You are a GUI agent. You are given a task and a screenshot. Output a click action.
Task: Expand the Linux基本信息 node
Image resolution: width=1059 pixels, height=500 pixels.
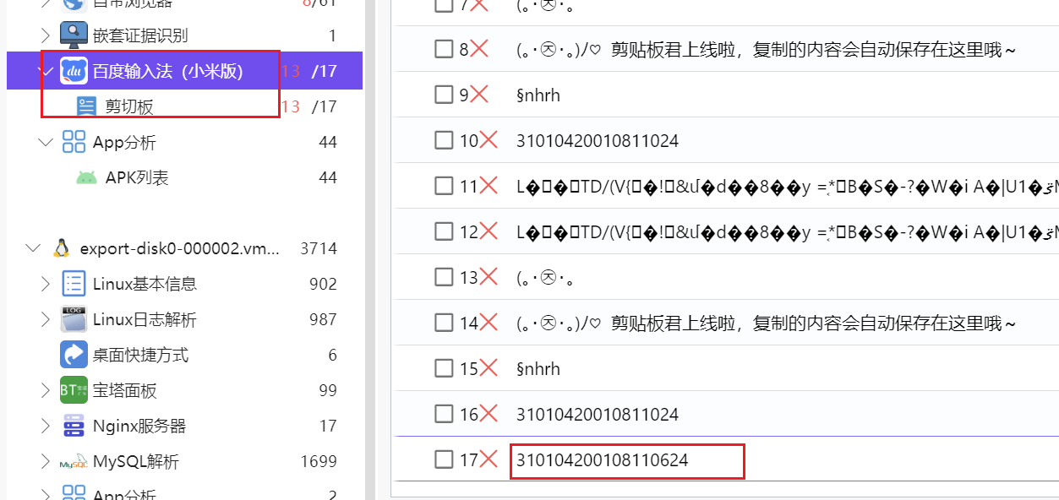(x=46, y=284)
